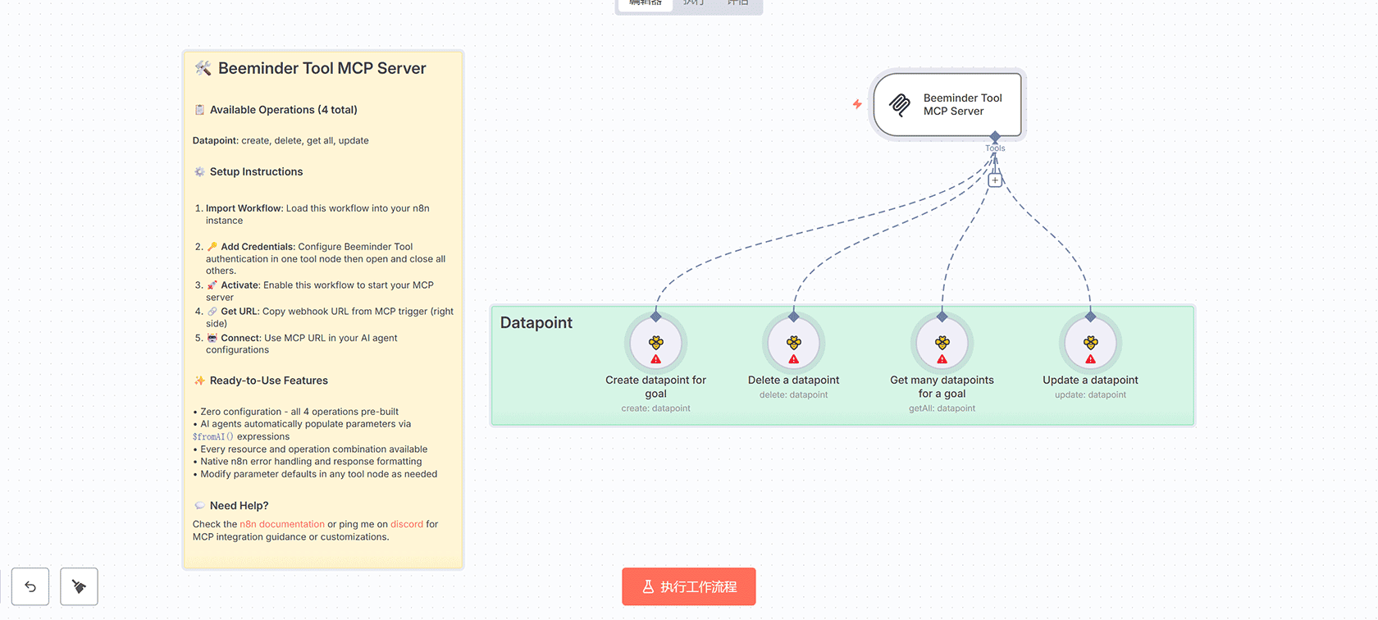Image resolution: width=1378 pixels, height=620 pixels.
Task: Click the warning triangle on Create datapoint node
Action: coord(655,359)
